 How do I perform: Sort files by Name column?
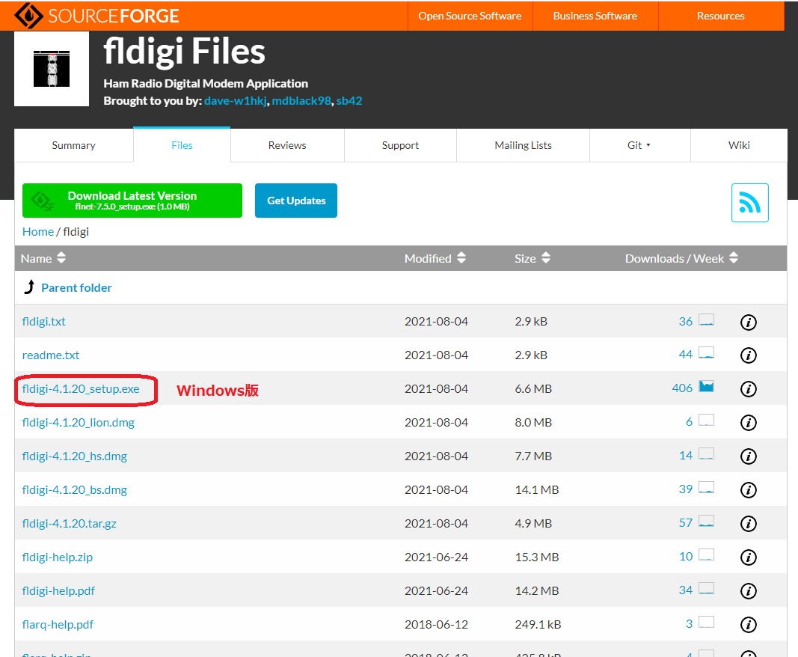(43, 258)
